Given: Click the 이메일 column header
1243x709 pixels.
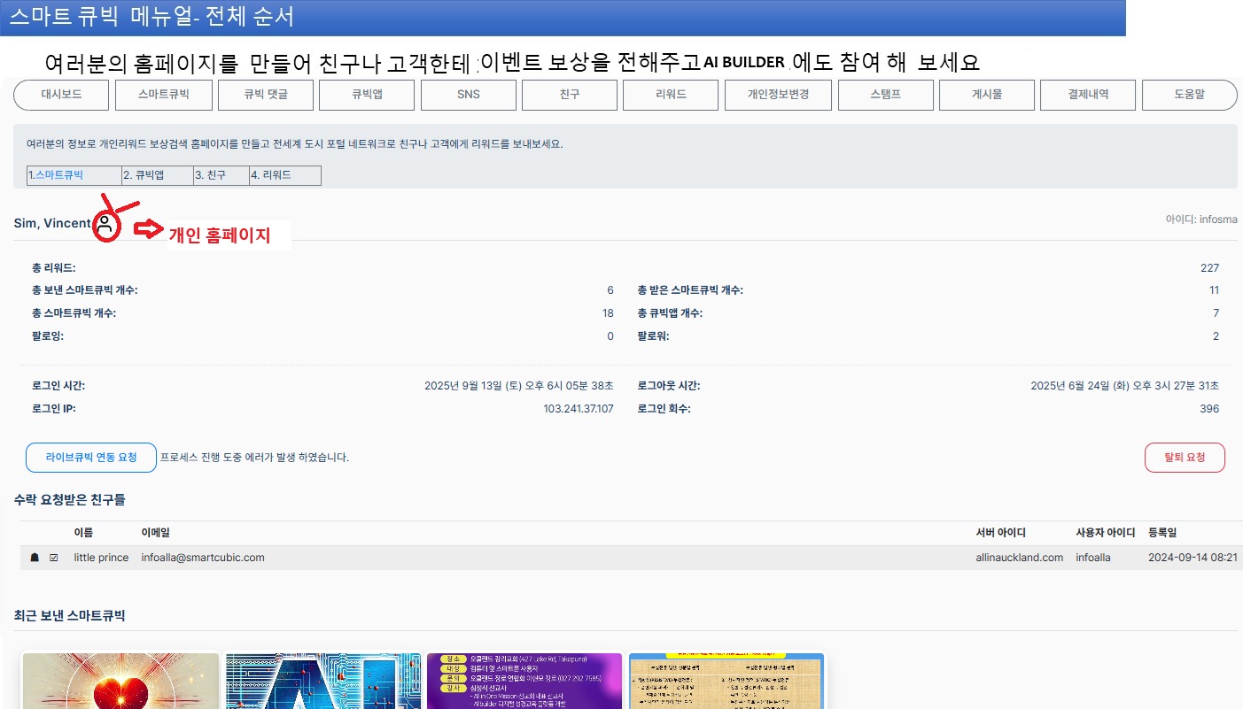Looking at the screenshot, I should tap(155, 533).
